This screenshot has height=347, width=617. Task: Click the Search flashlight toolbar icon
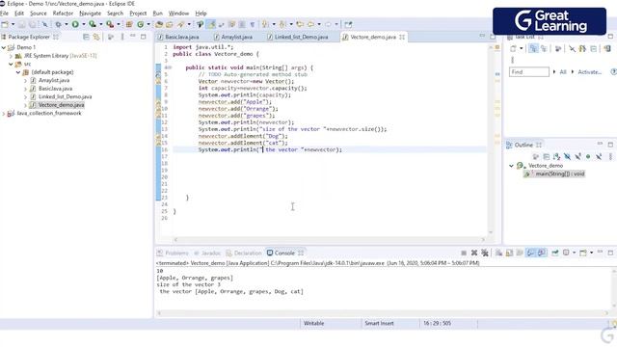(180, 24)
